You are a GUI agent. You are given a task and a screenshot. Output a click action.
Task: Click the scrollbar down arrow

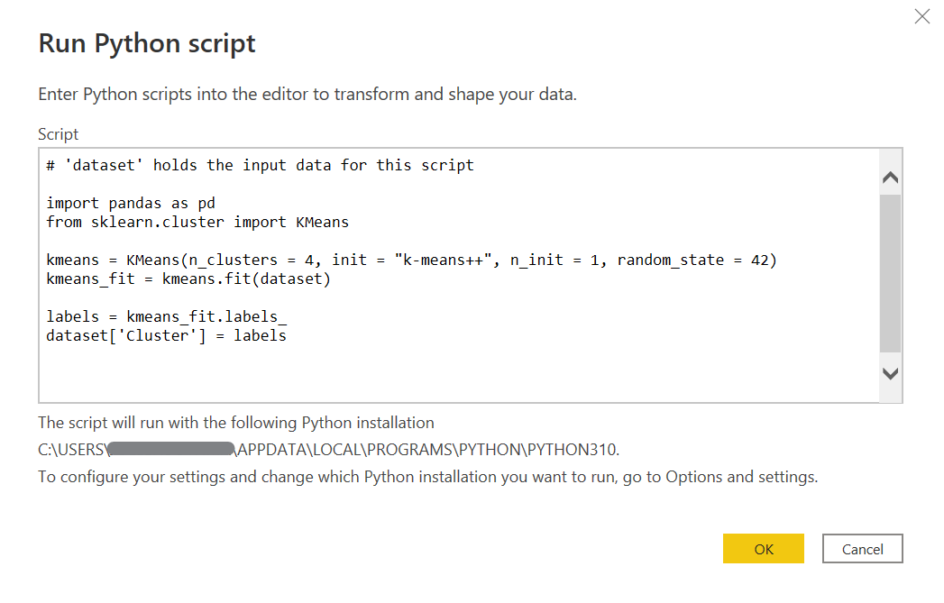pos(890,372)
